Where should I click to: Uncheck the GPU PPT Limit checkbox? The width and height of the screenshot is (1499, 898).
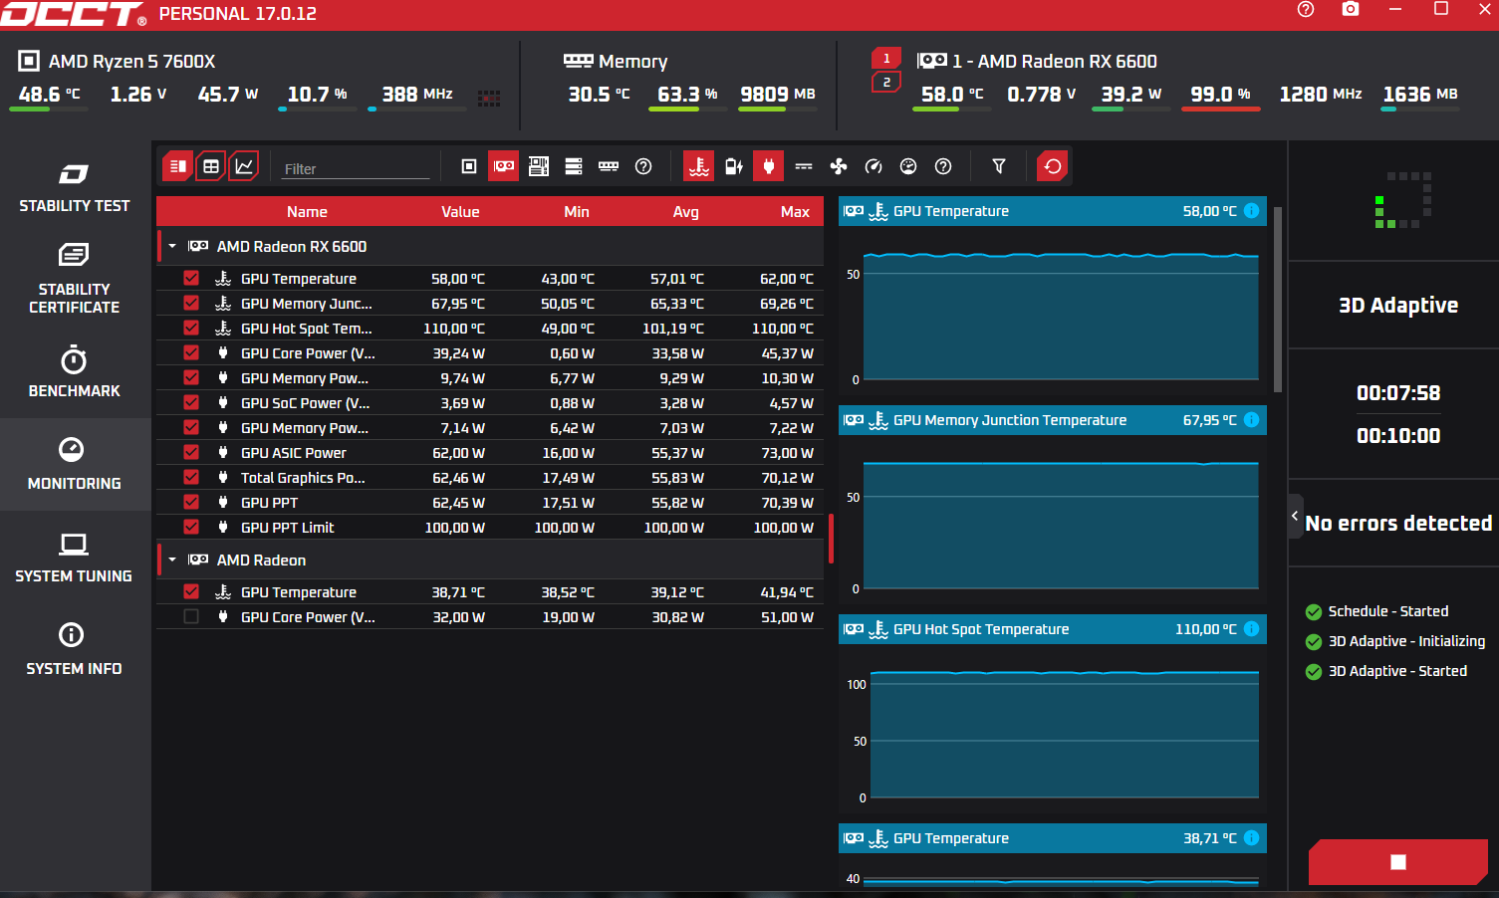tap(191, 528)
